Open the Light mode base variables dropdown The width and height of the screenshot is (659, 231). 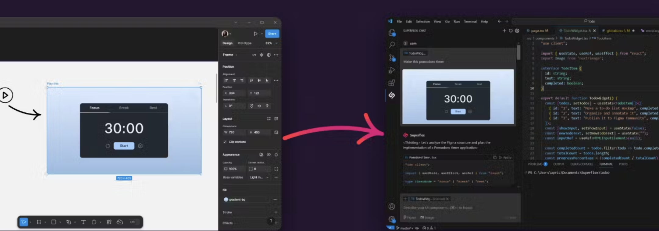click(259, 177)
